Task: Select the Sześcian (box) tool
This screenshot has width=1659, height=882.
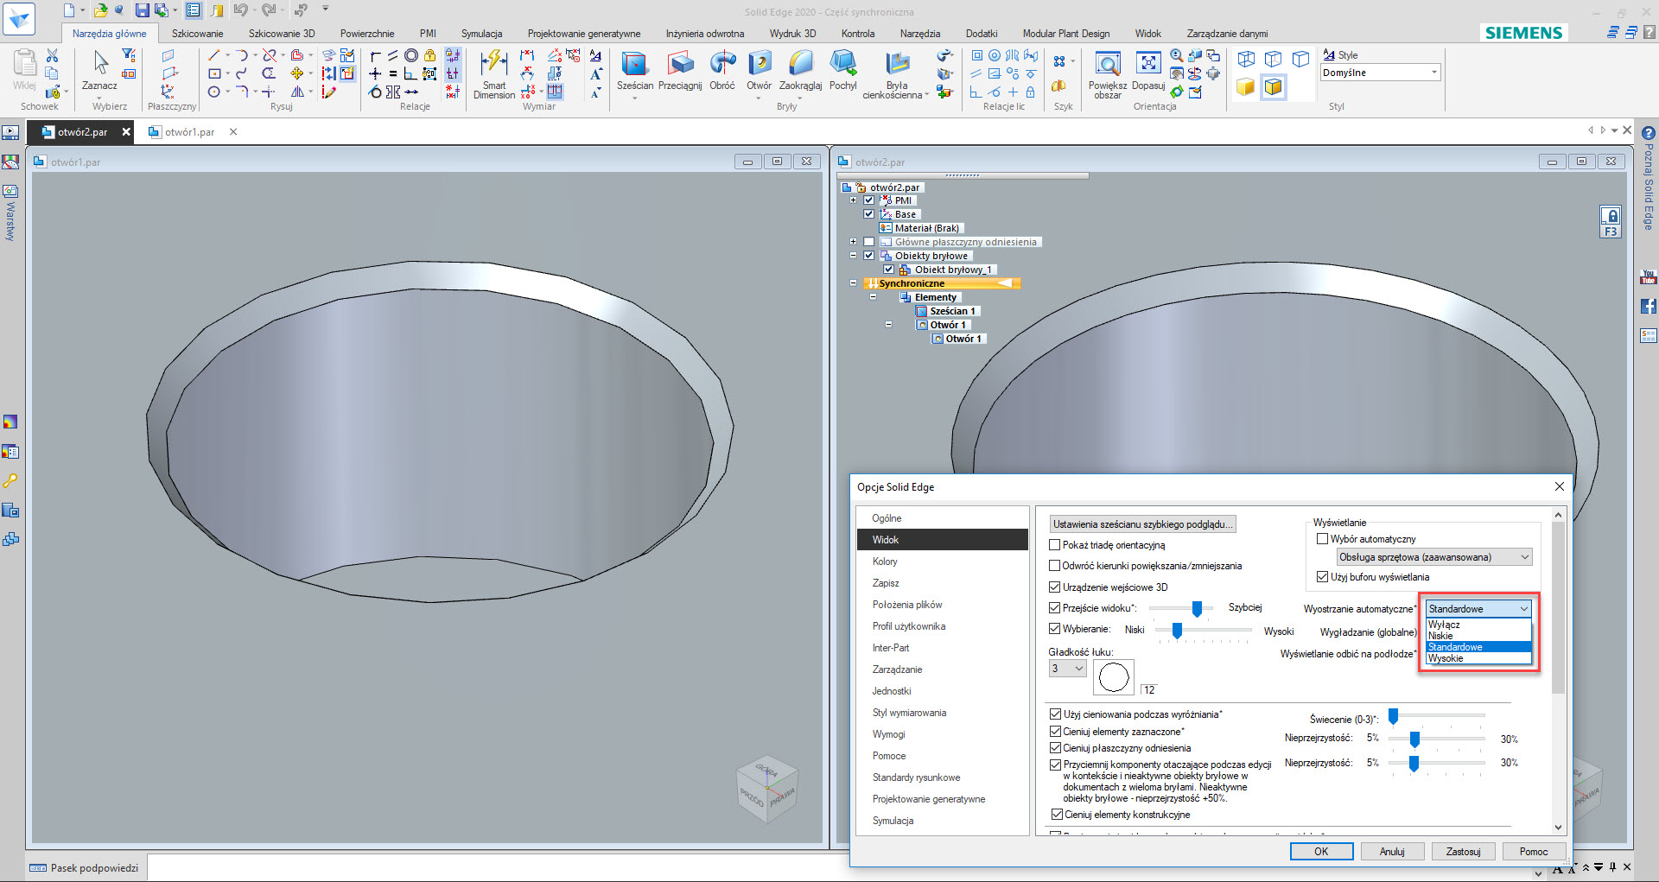Action: [x=635, y=71]
